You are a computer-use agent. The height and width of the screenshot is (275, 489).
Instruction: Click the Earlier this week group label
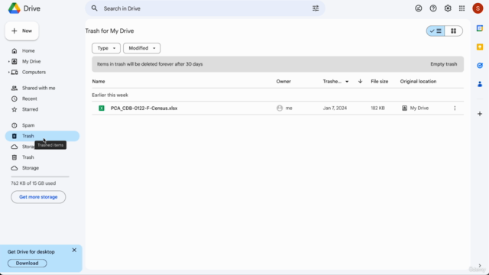(x=110, y=95)
